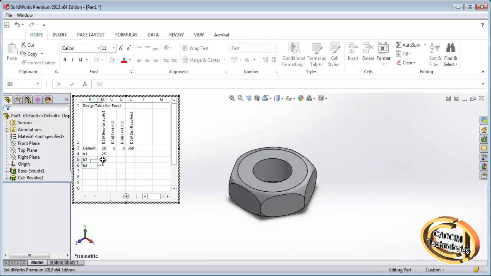Screen dimensions: 491x276
Task: Open Custom units dropdown in status bar
Action: tap(435, 270)
